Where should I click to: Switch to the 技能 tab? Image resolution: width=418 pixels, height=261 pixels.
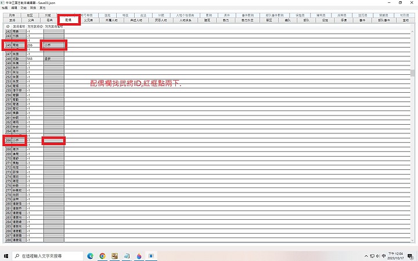coord(108,16)
